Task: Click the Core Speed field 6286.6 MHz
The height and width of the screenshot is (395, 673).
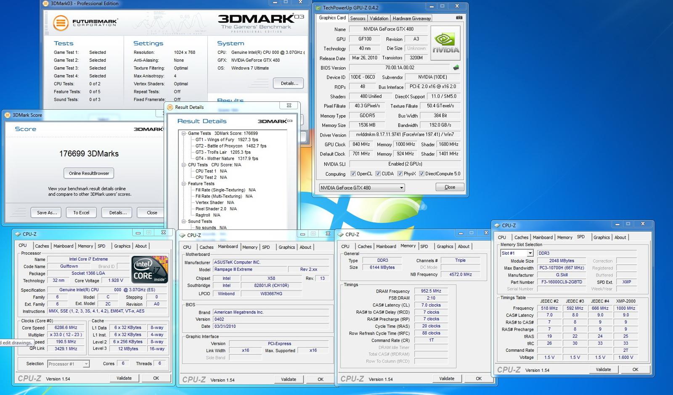Action: 67,327
